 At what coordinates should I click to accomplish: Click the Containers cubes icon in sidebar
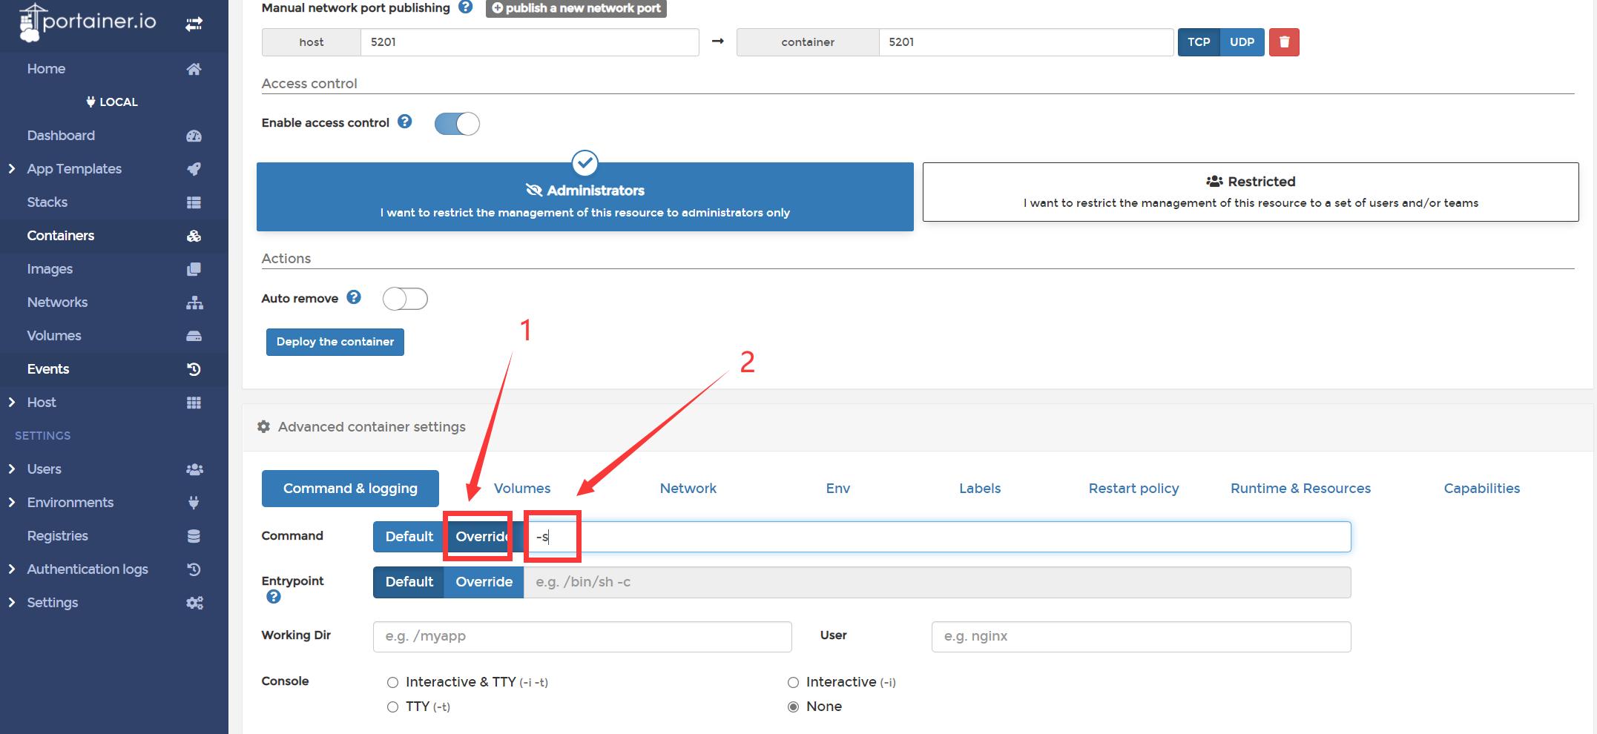[194, 236]
